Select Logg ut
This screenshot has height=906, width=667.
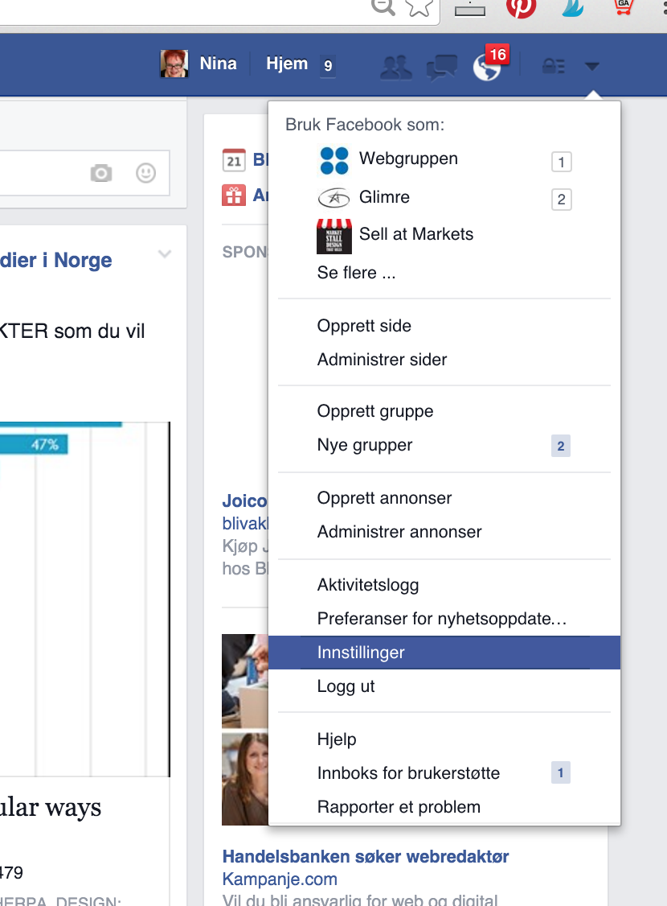click(346, 686)
